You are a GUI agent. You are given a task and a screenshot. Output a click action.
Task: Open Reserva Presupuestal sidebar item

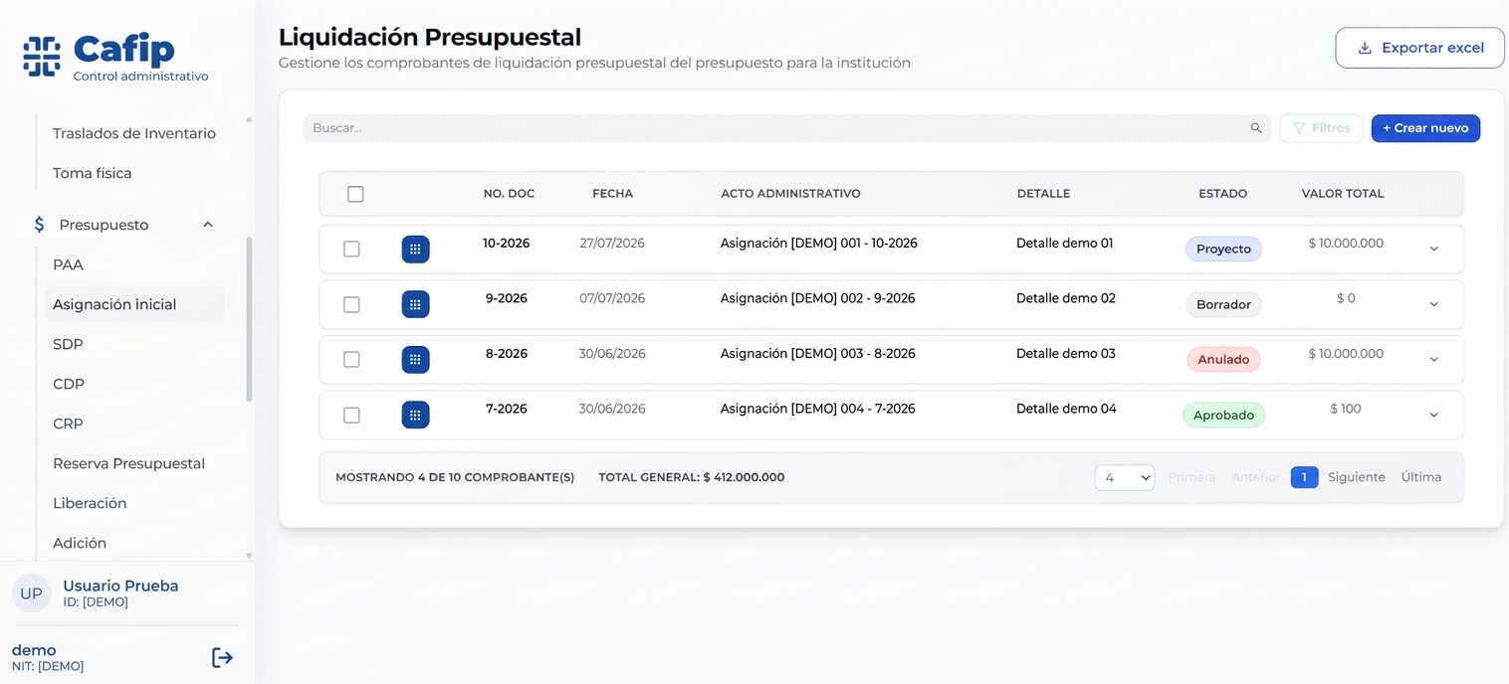(x=128, y=463)
